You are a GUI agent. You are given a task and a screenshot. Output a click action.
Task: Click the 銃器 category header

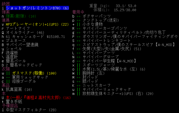point(6,4)
